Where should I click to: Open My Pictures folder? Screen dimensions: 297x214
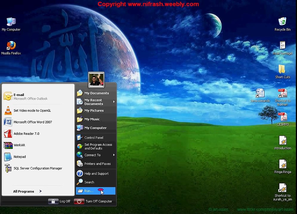96,111
